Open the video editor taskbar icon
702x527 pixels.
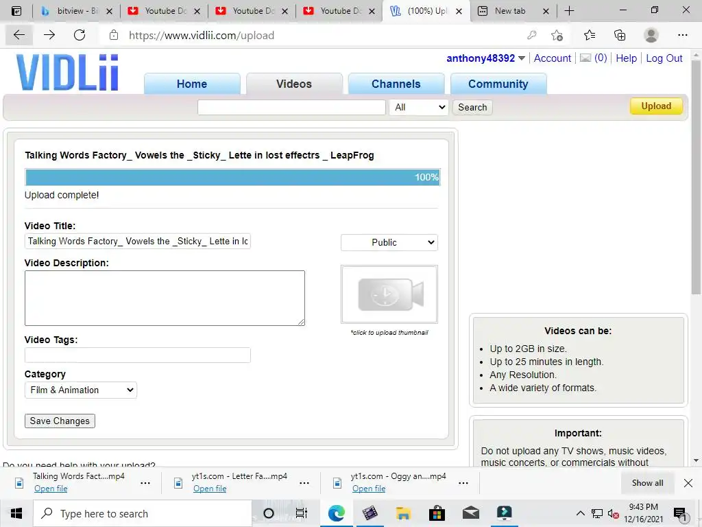(370, 513)
